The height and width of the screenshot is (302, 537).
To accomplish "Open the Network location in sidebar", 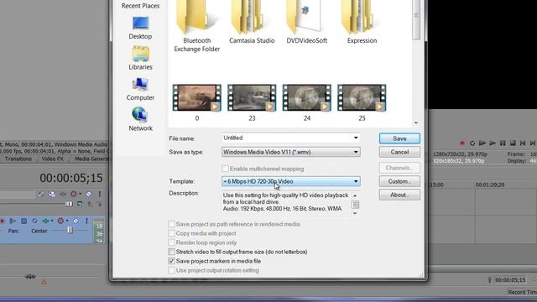I will (140, 119).
